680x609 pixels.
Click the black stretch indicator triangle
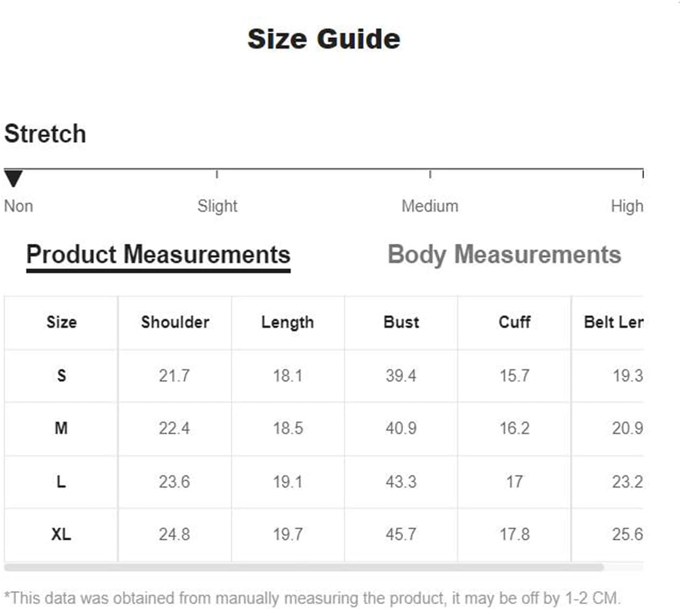pyautogui.click(x=13, y=178)
